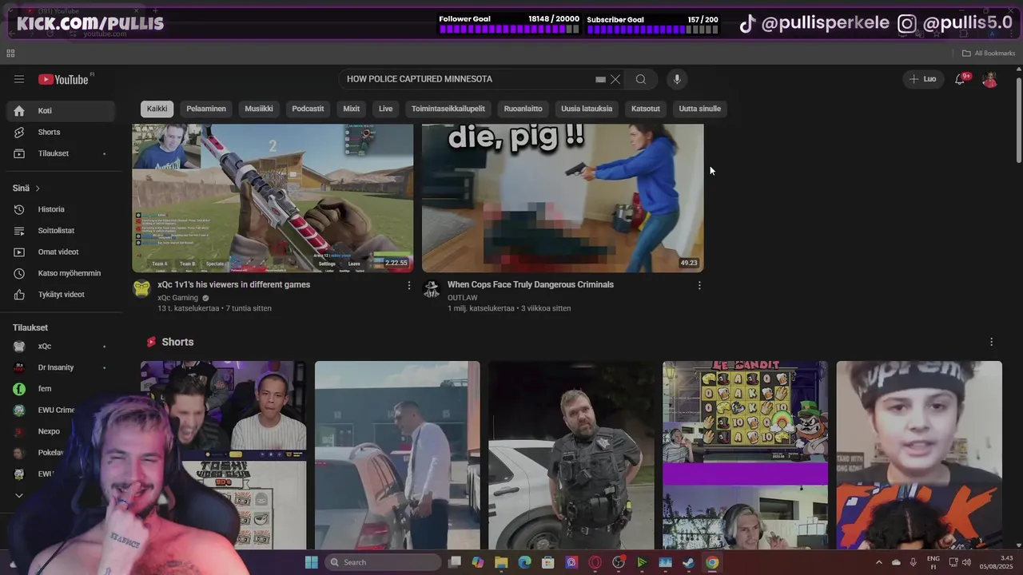
Task: Open the xQc subscription channel
Action: pos(61,346)
